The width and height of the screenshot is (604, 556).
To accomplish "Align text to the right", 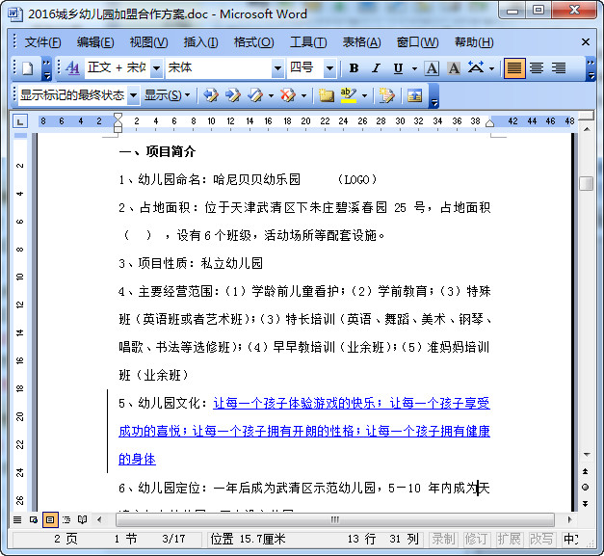I will (x=559, y=68).
